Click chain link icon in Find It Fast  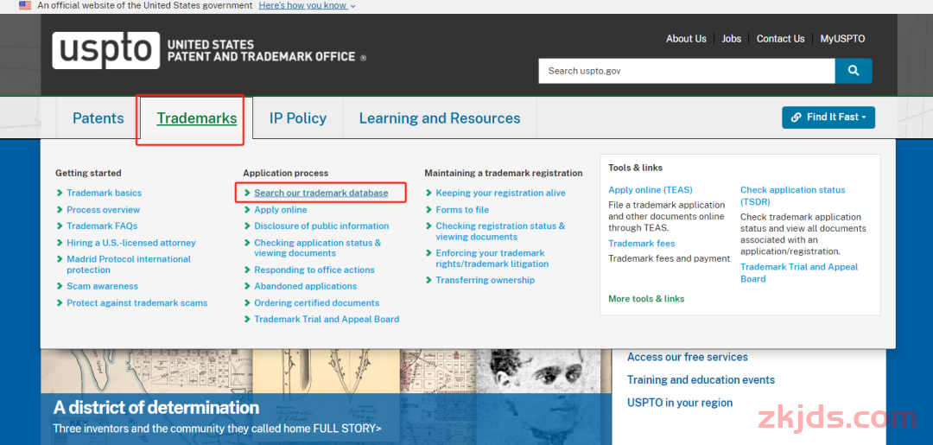tap(797, 118)
